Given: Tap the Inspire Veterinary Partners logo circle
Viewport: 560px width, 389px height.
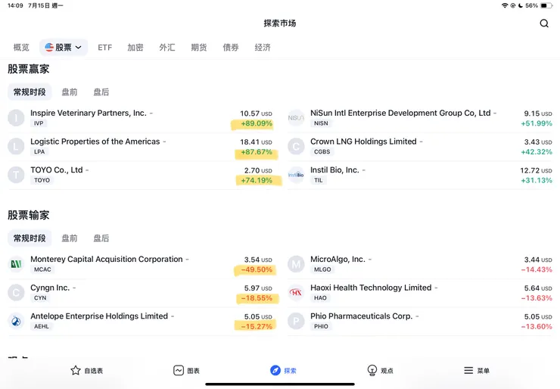Looking at the screenshot, I should click(16, 118).
